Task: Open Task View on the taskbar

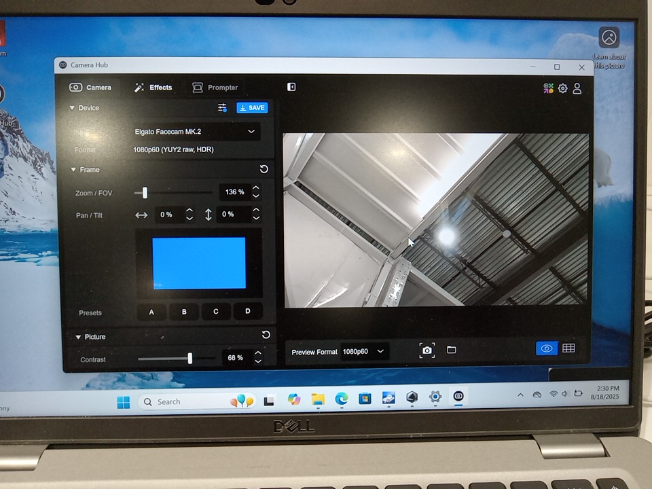Action: tap(269, 401)
